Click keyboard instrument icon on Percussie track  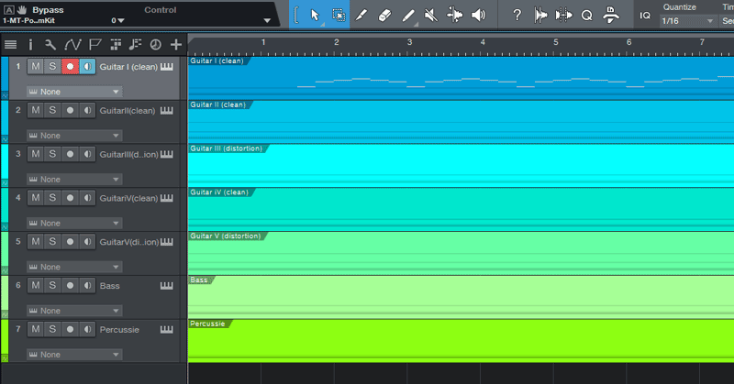click(x=167, y=330)
